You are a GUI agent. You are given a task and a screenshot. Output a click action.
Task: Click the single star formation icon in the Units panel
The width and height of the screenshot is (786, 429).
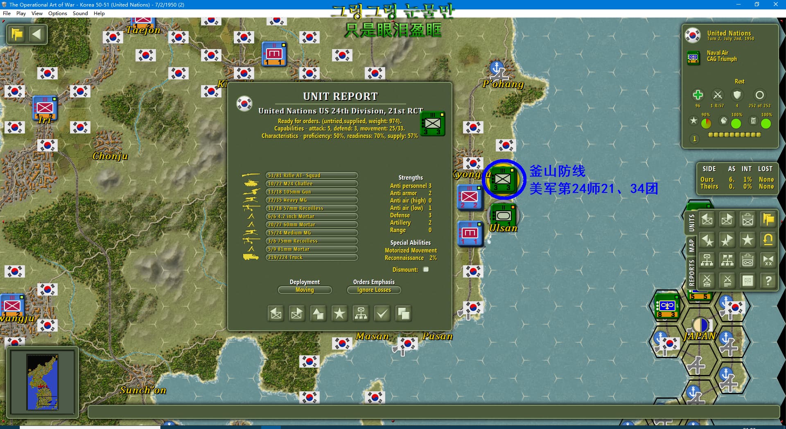coord(748,240)
